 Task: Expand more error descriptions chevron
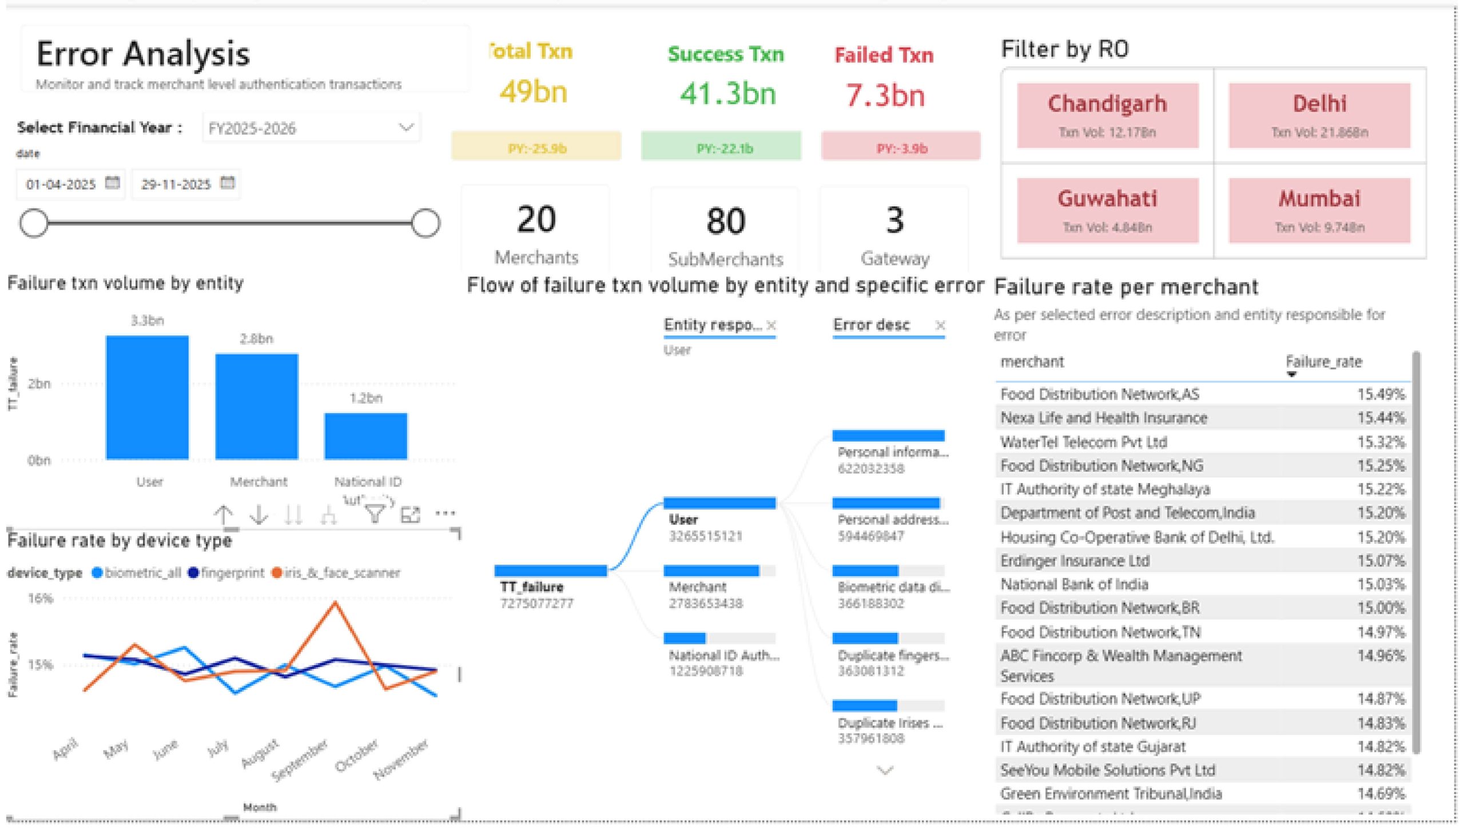[x=885, y=771]
